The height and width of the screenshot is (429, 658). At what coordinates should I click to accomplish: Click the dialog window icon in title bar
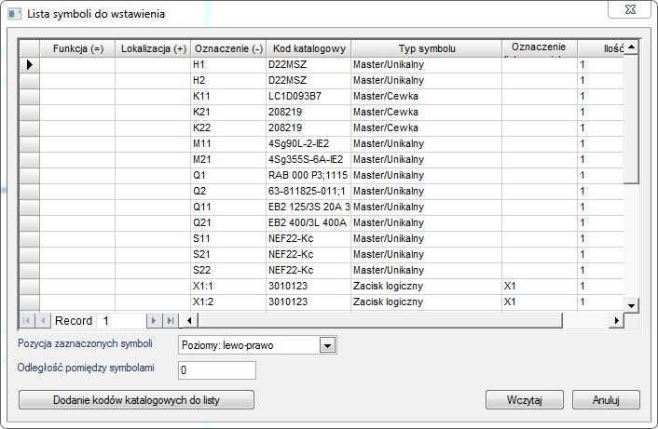(14, 14)
